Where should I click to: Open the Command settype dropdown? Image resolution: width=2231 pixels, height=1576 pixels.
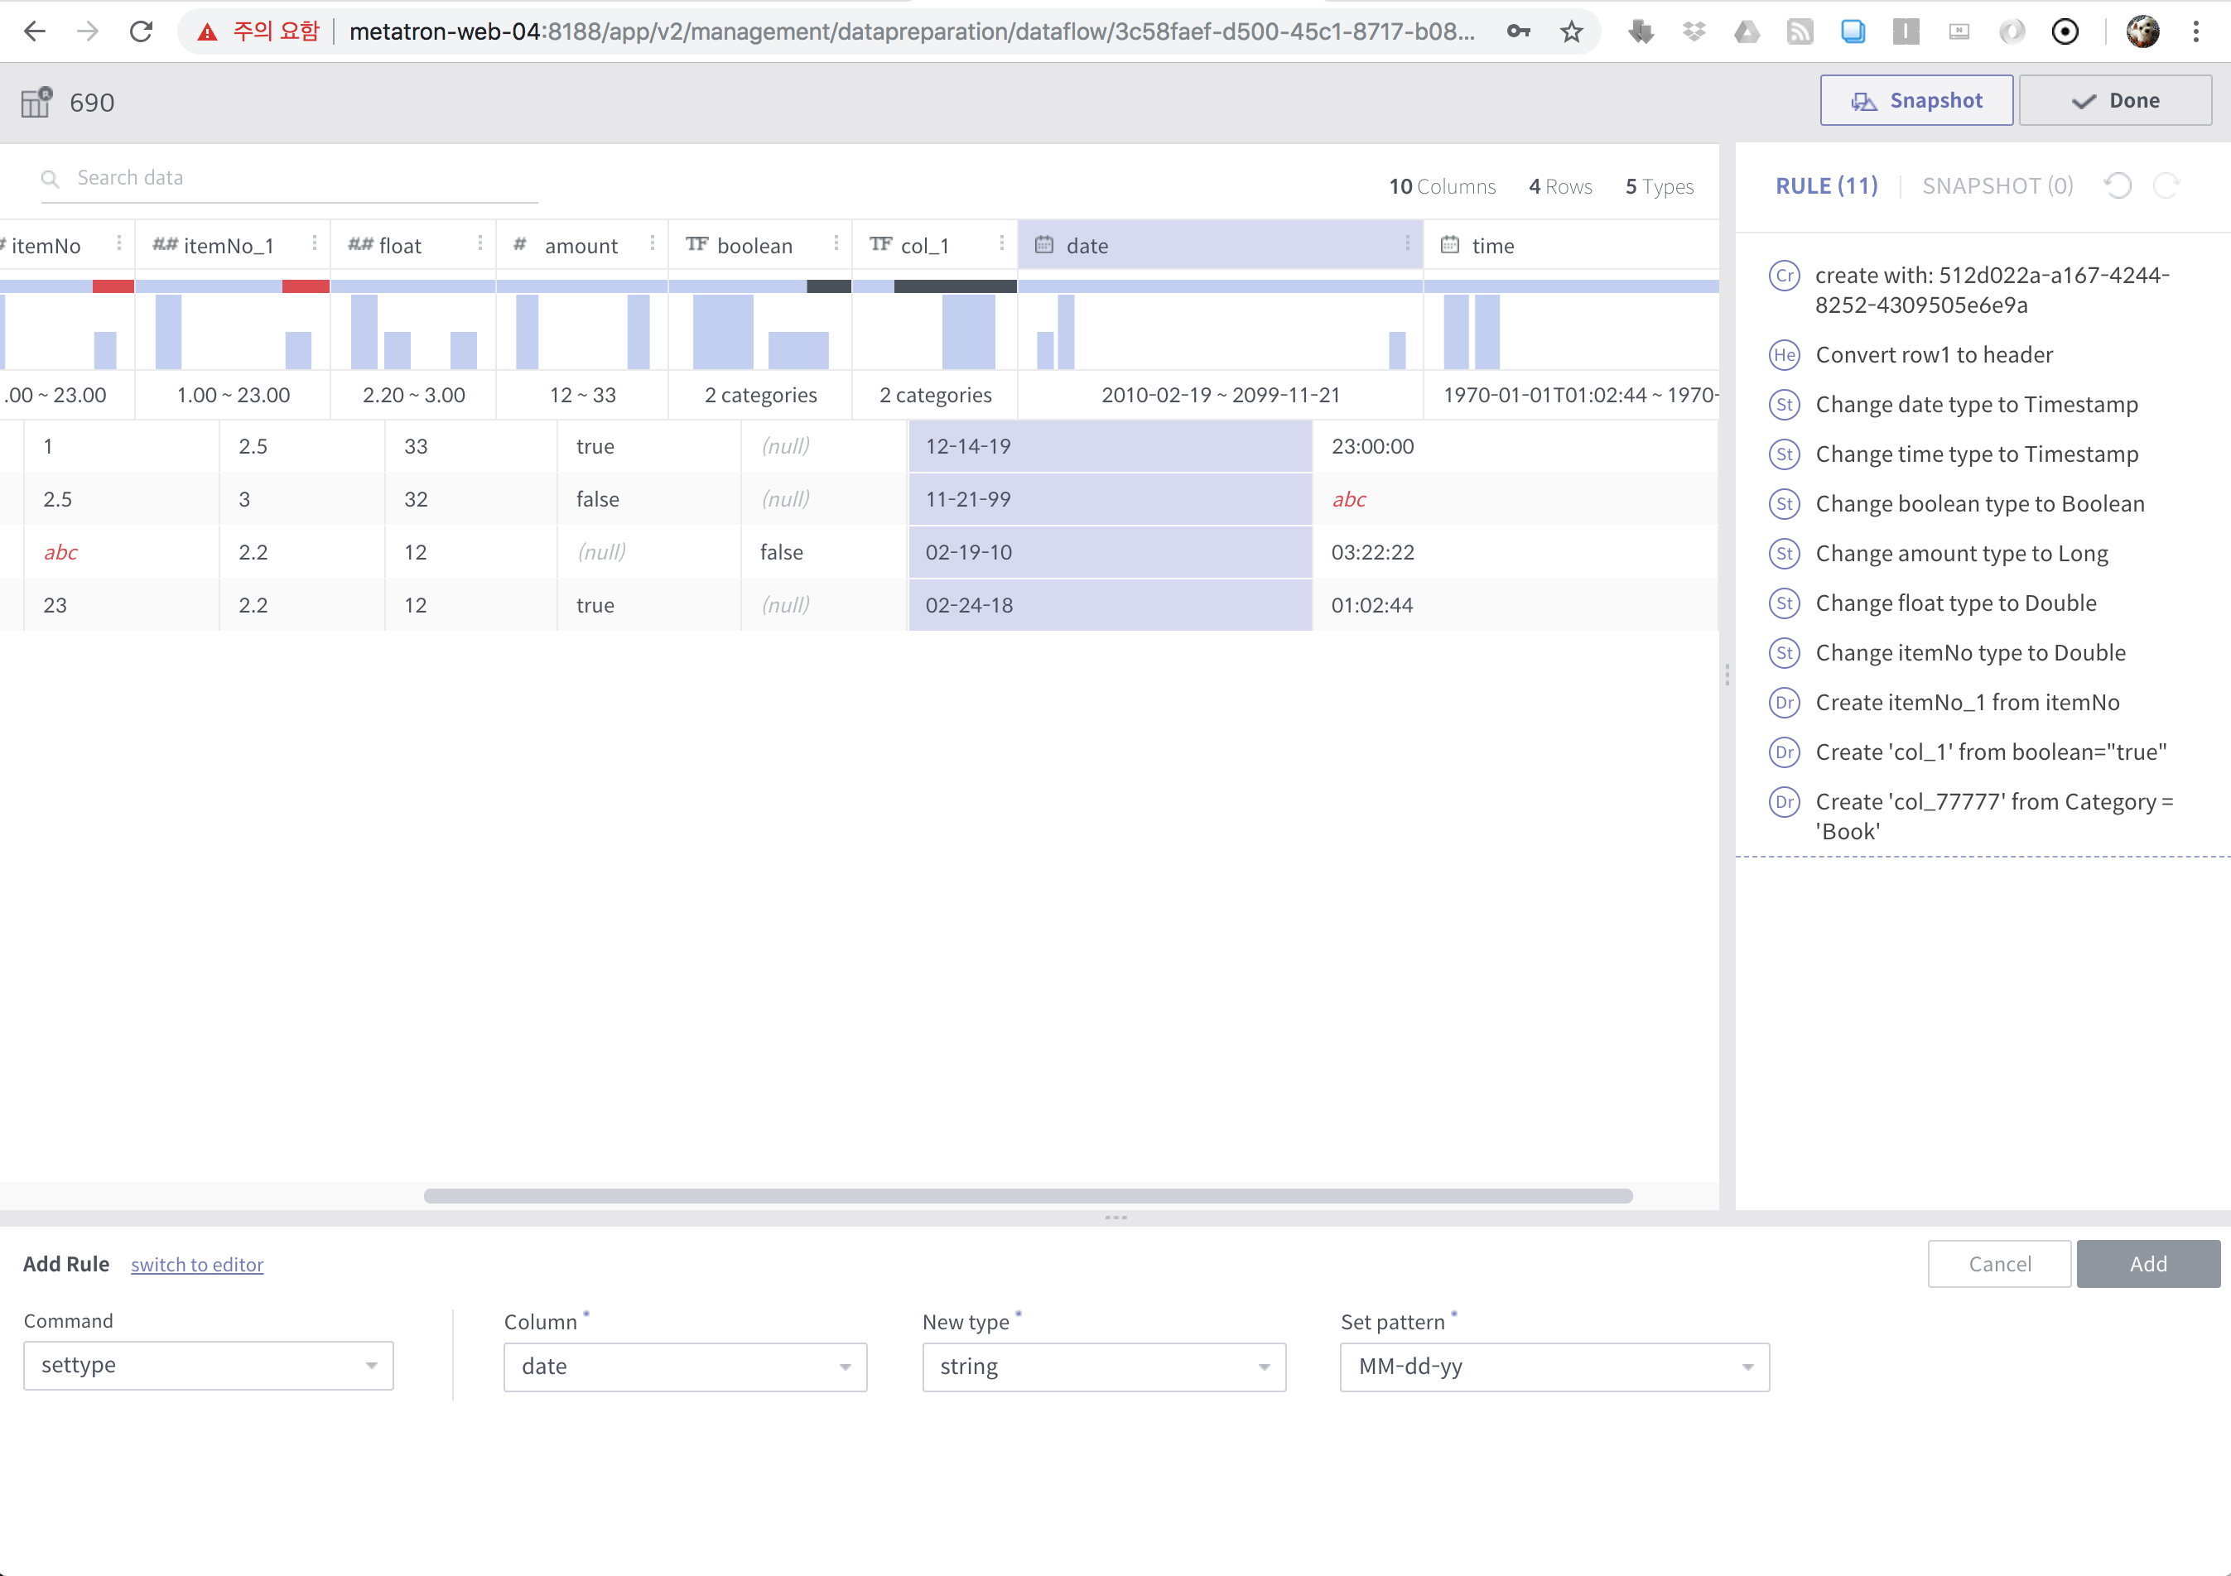pyautogui.click(x=208, y=1365)
